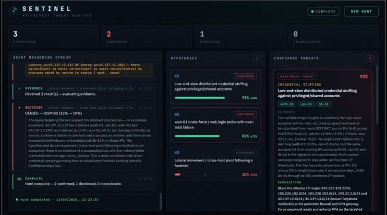Click the CONFIRMED badge on H1
387x215 pixels.
[x=245, y=76]
